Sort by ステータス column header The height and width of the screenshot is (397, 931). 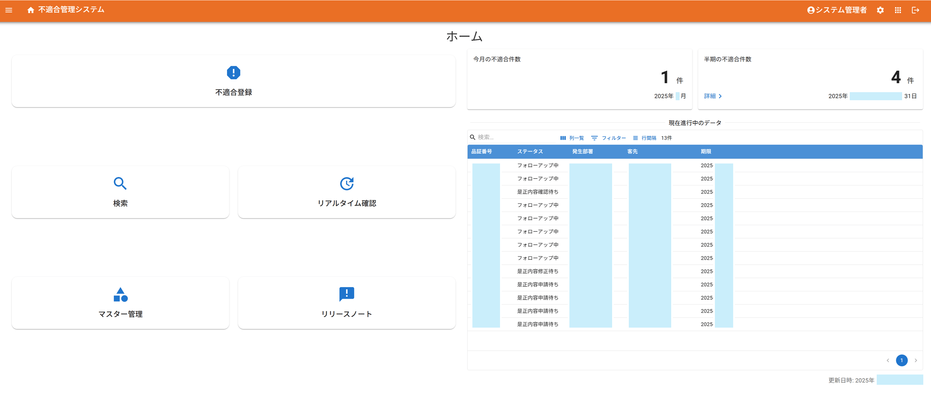(530, 152)
